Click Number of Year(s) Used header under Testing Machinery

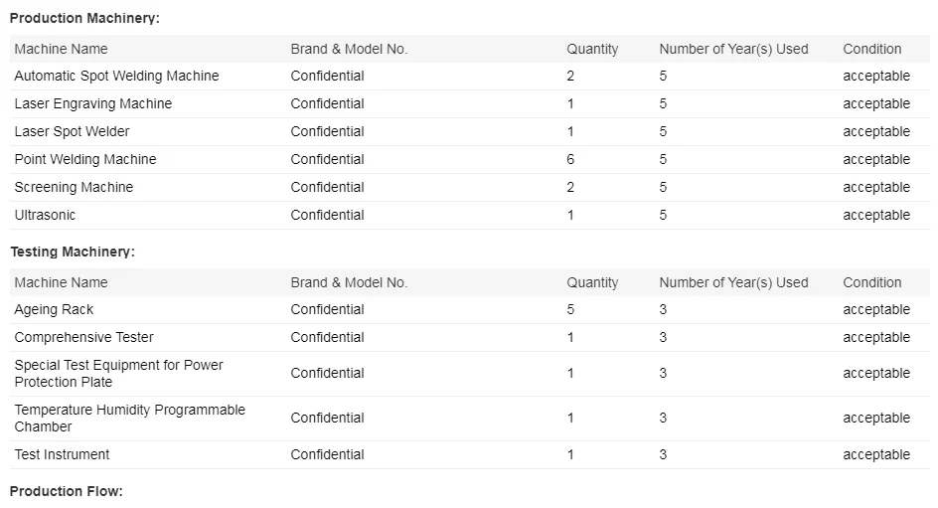(733, 283)
